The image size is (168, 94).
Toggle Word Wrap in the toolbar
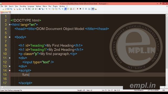click(60, 9)
